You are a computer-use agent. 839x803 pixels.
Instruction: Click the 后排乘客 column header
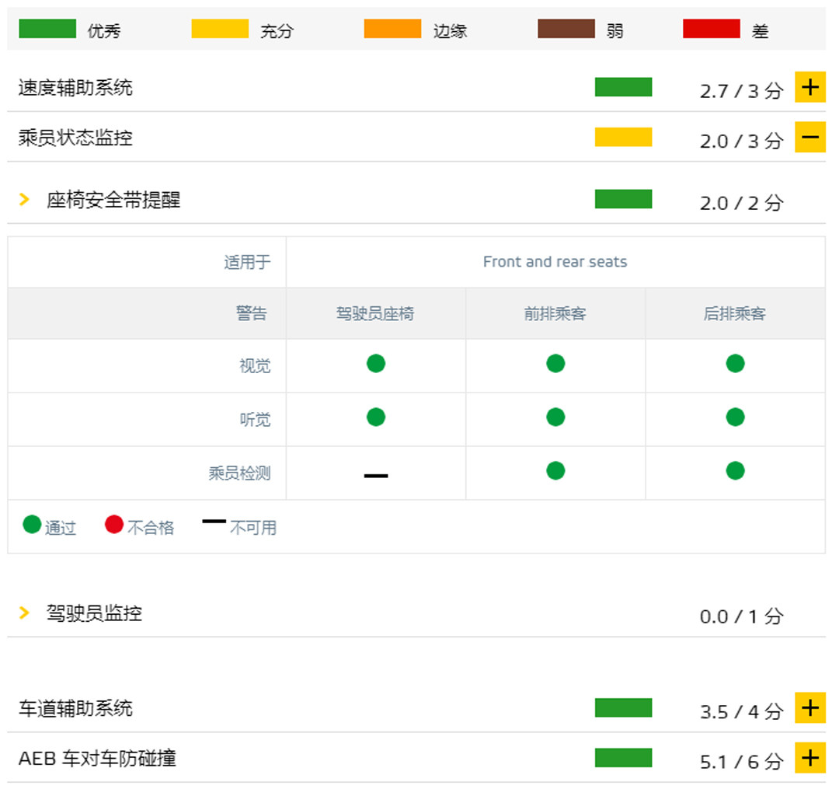coord(735,314)
